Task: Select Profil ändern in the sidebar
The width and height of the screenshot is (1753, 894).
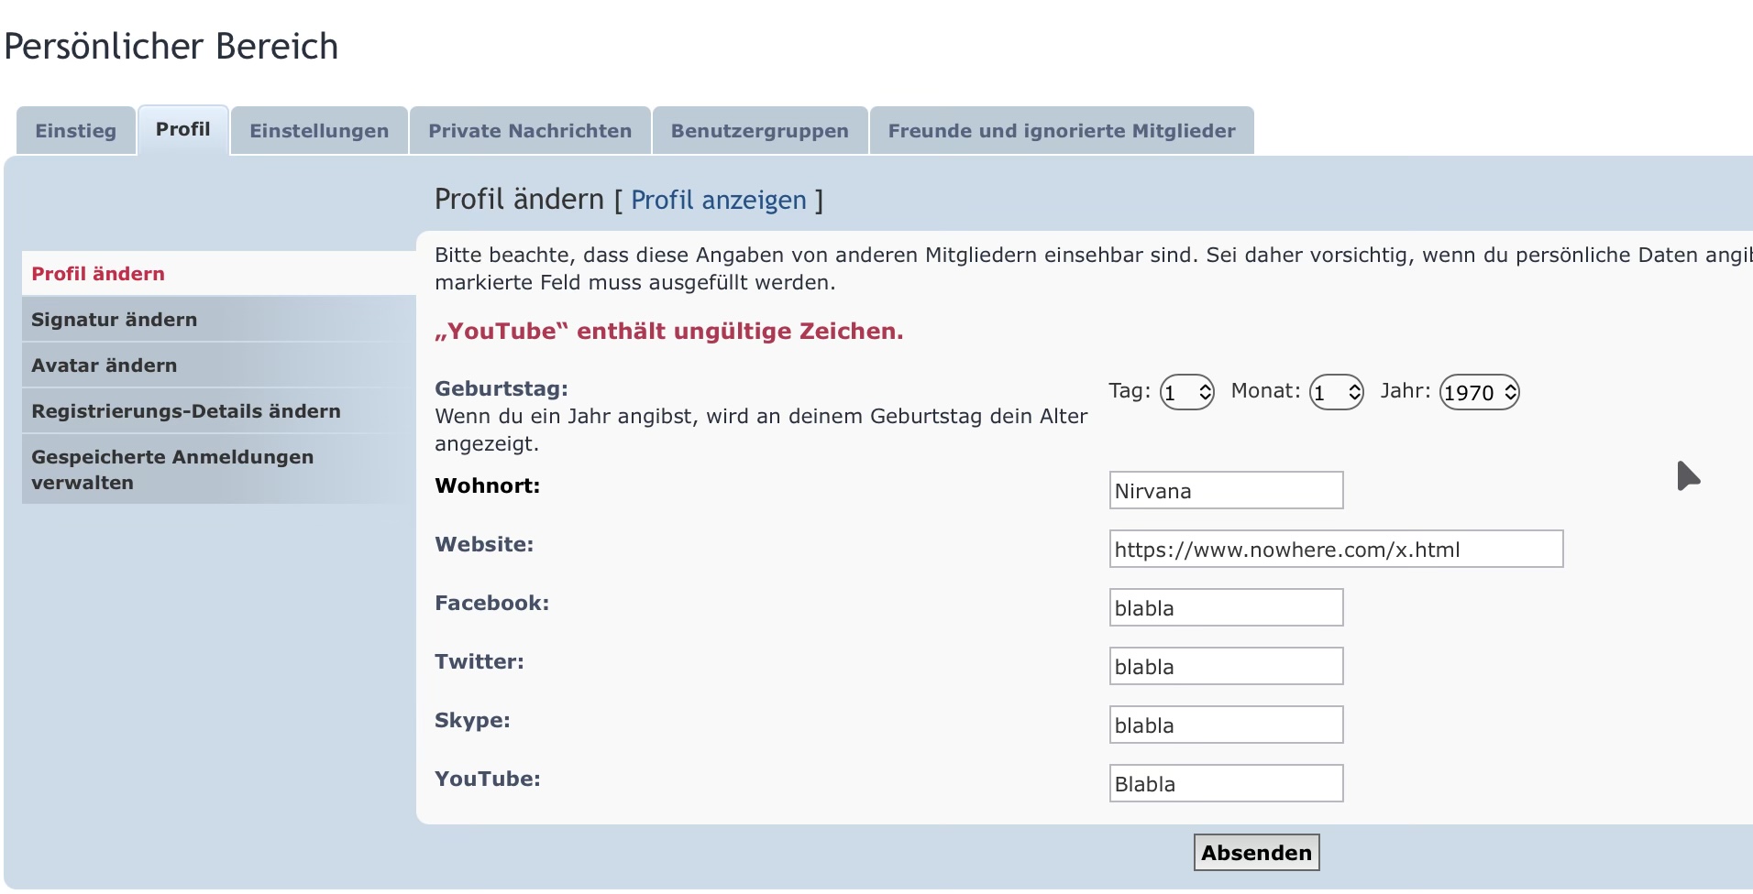Action: point(219,273)
